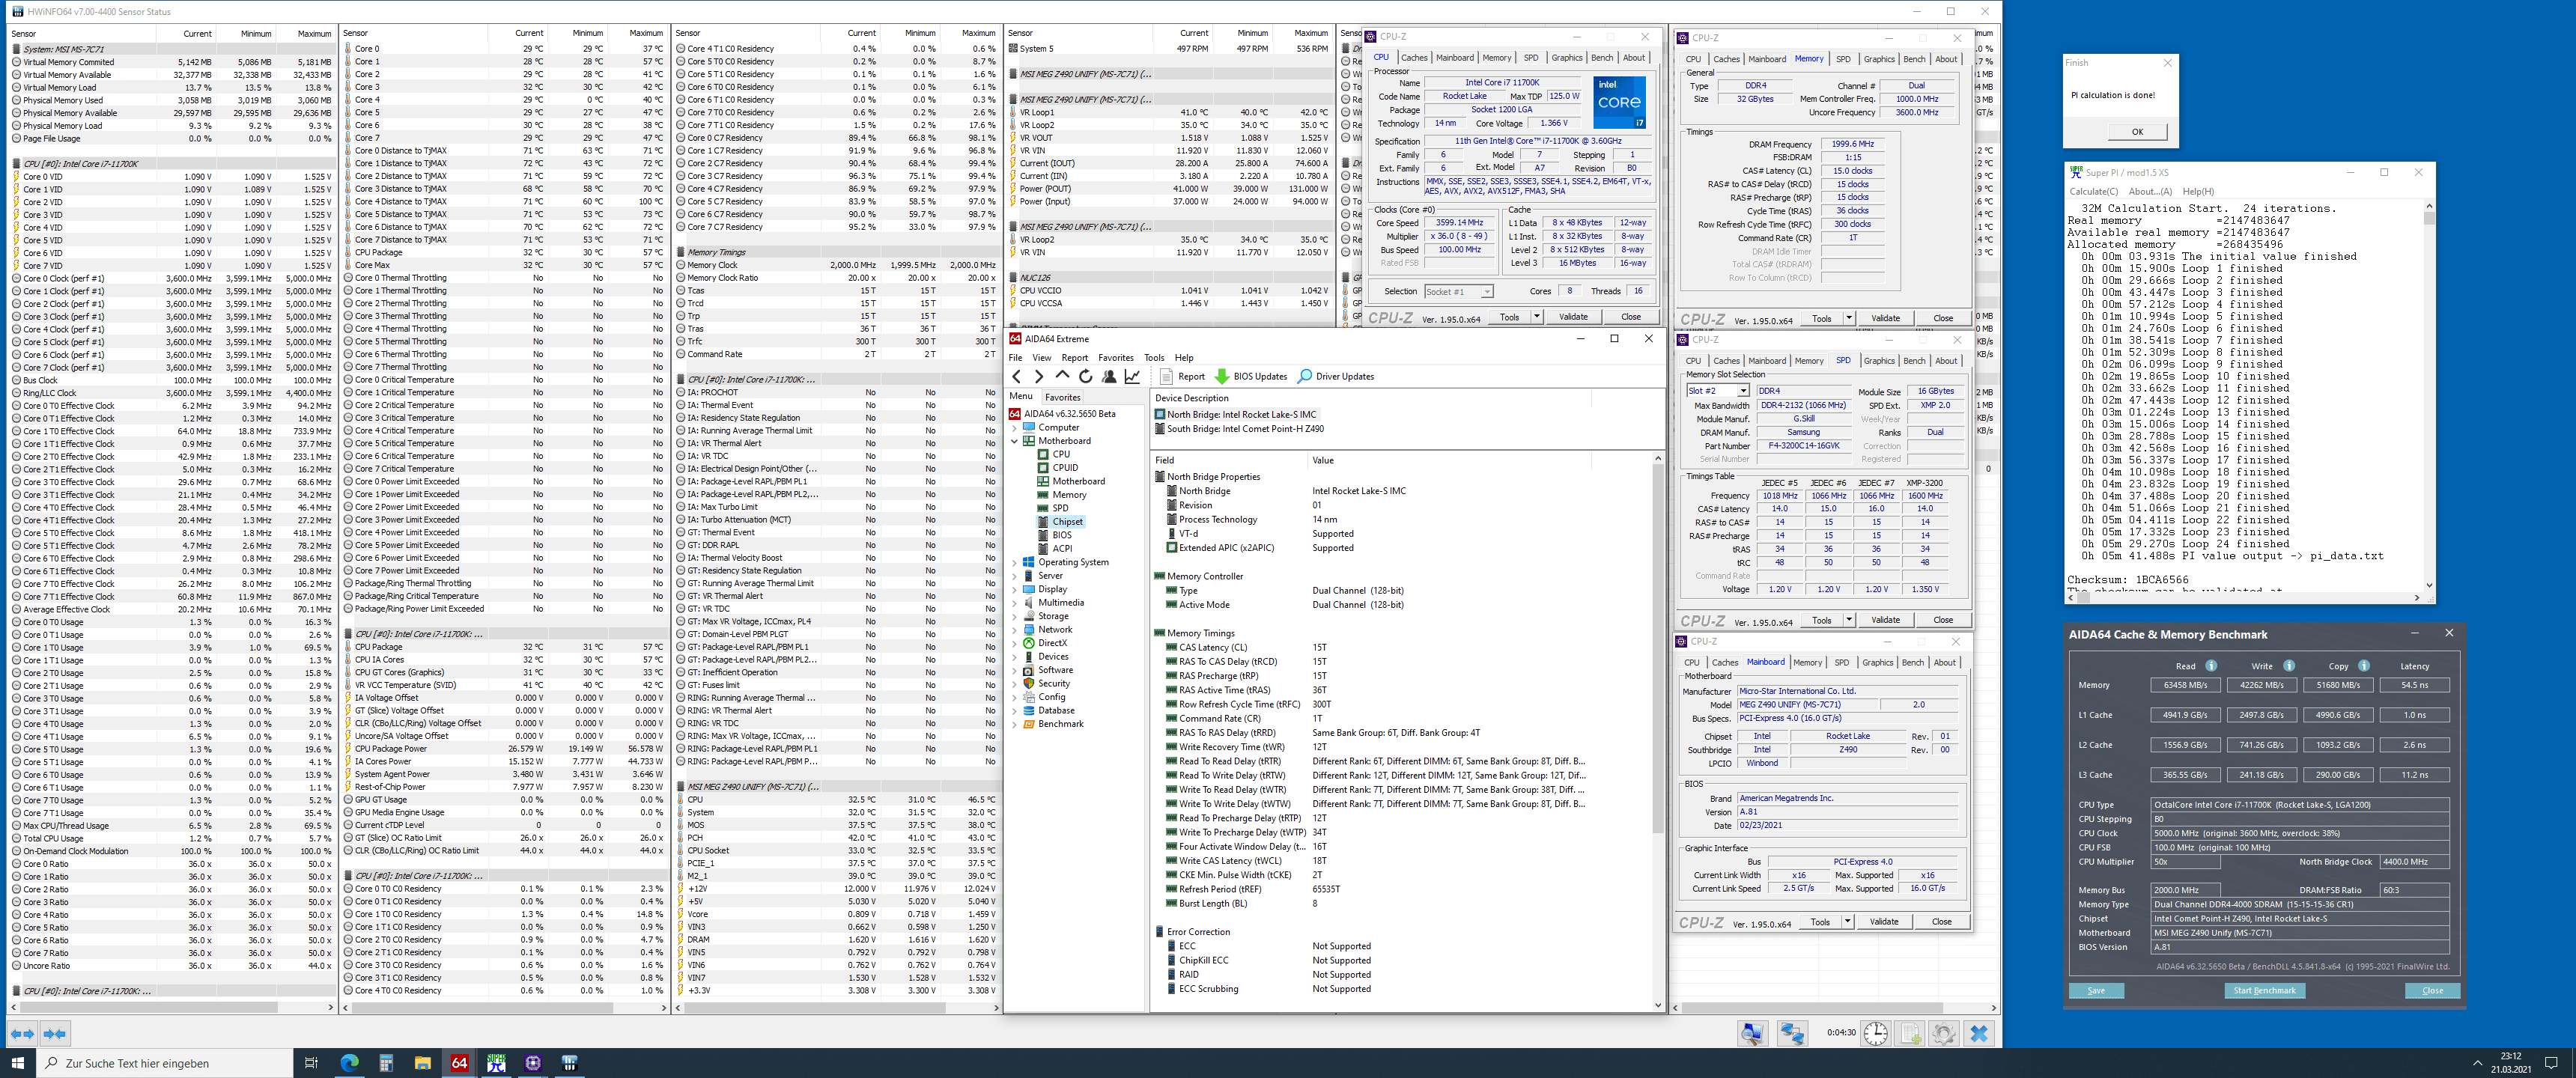This screenshot has width=2576, height=1078.
Task: Open HWiNFO settings gear icon
Action: (x=1944, y=1034)
